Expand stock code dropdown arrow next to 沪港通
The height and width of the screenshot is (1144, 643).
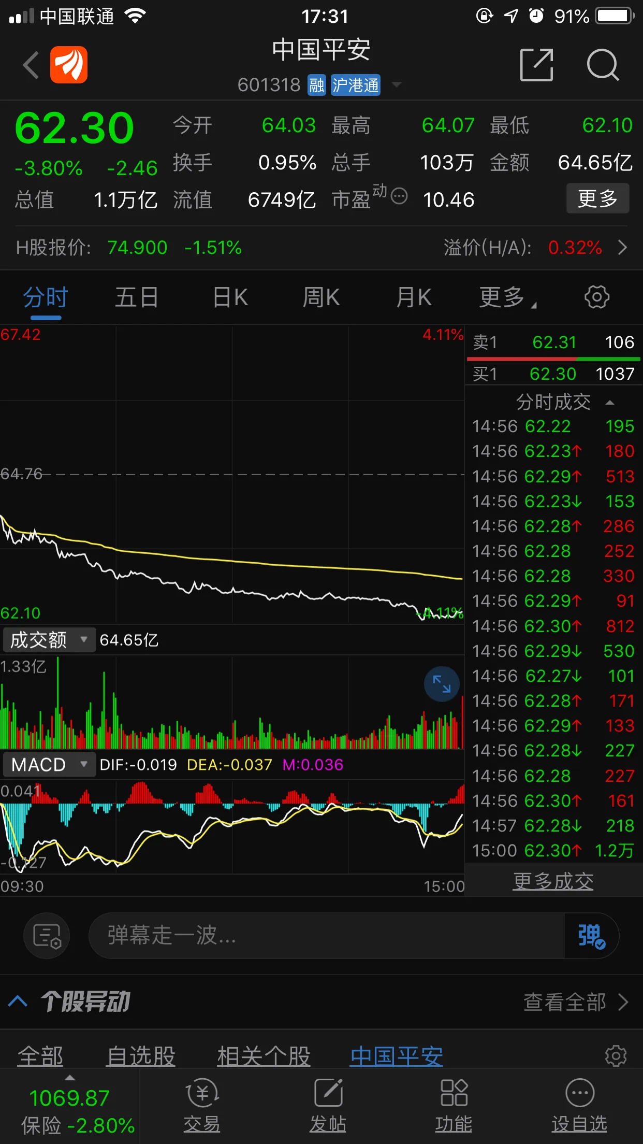(x=397, y=85)
